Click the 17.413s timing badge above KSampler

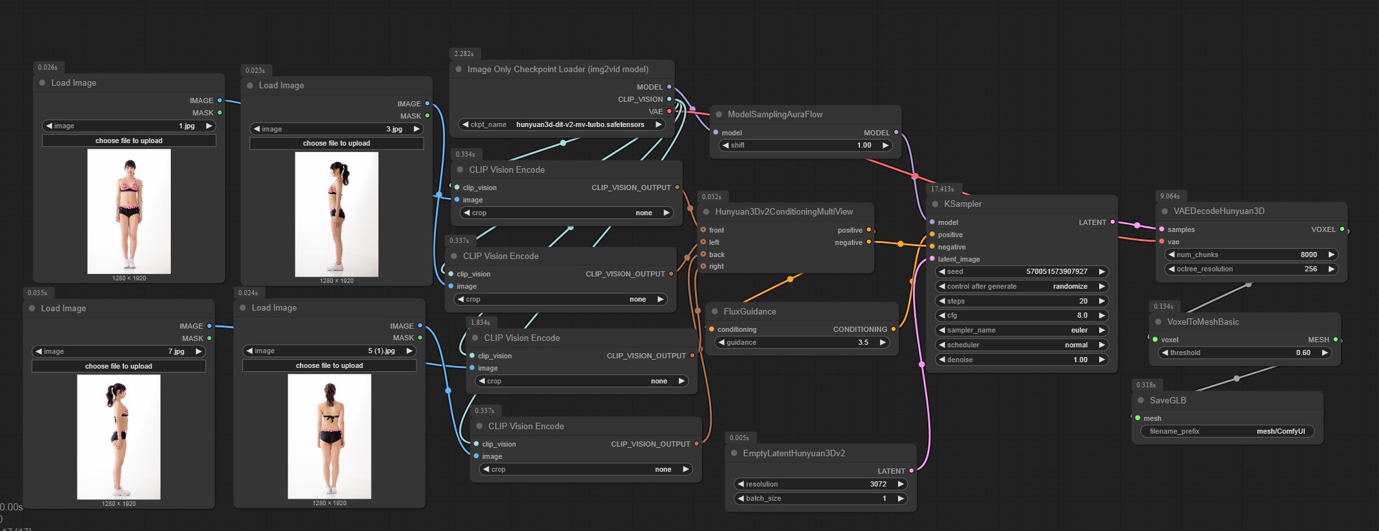[943, 189]
